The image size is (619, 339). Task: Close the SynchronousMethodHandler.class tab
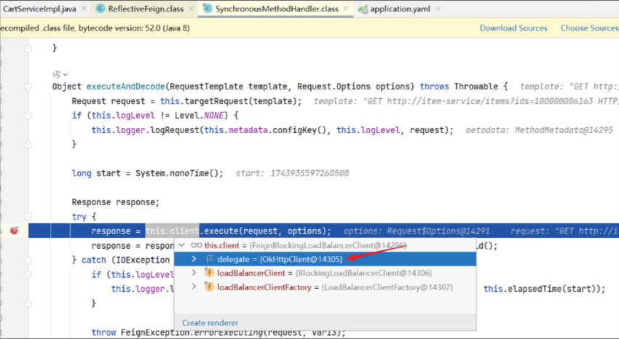pos(346,8)
